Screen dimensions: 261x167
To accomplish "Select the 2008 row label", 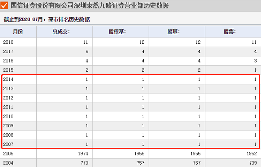I will [8, 135].
